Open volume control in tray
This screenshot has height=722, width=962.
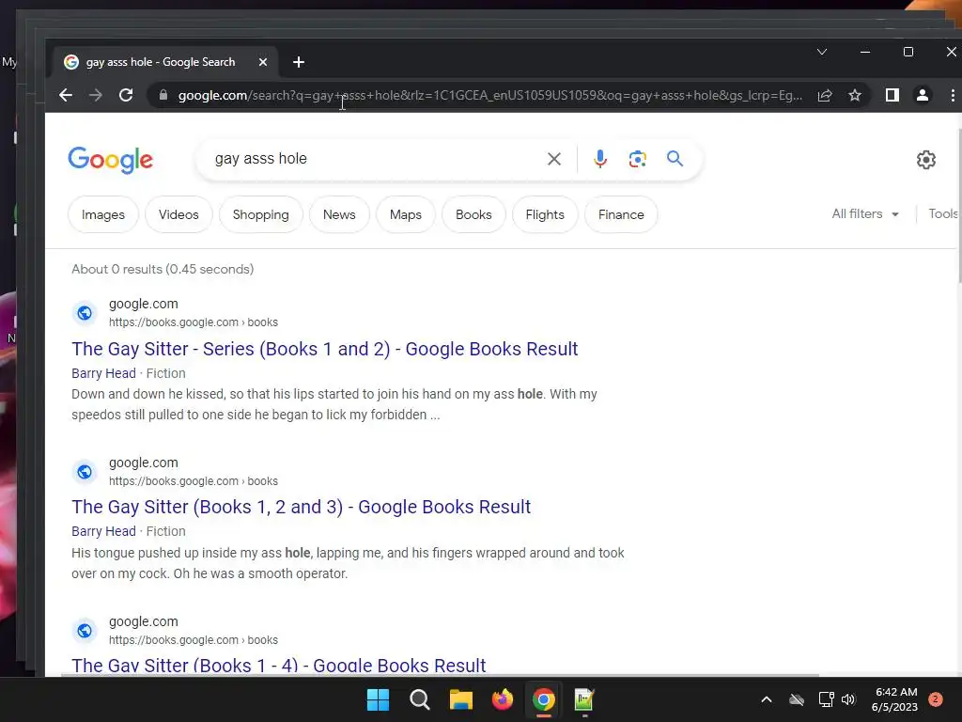tap(848, 699)
